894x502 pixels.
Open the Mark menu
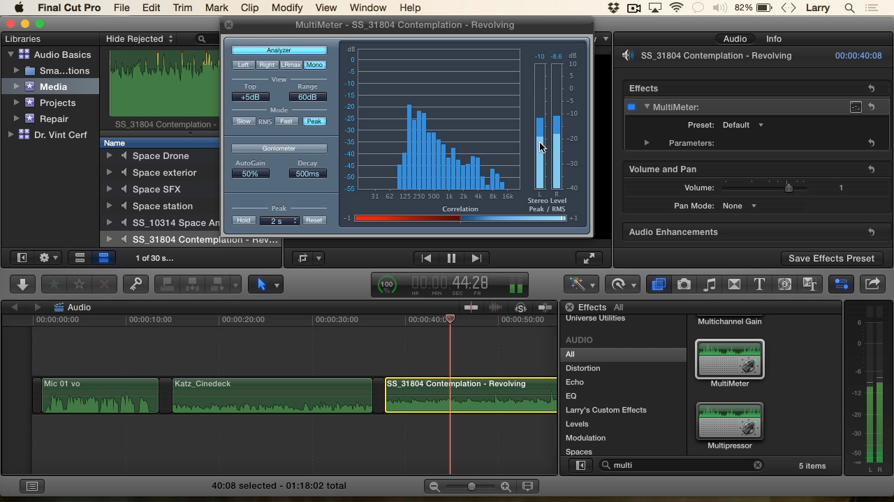[217, 8]
